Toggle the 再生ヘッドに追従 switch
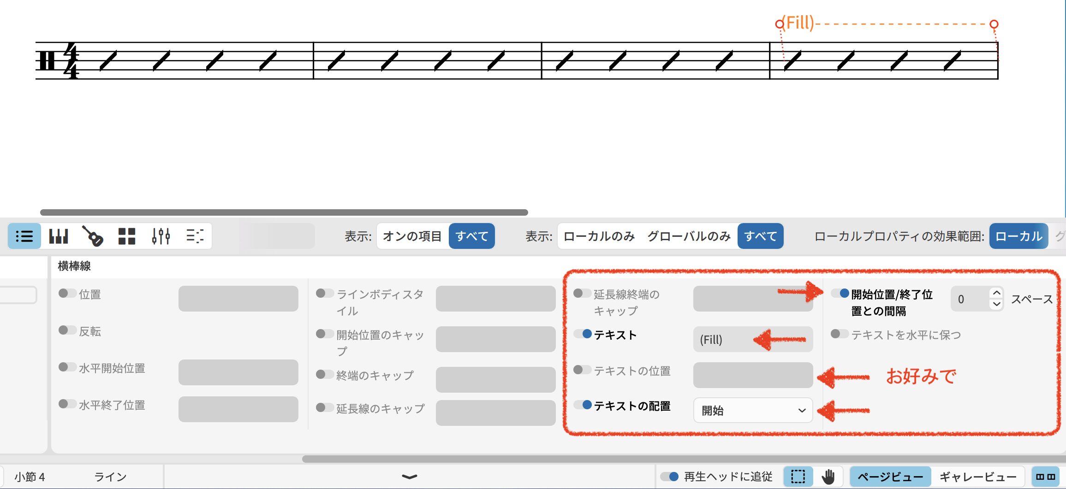This screenshot has width=1066, height=489. tap(669, 477)
